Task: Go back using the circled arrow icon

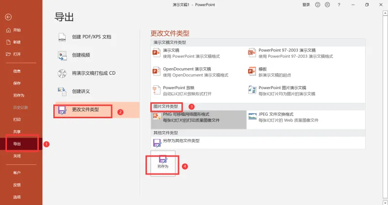Action: [8, 17]
